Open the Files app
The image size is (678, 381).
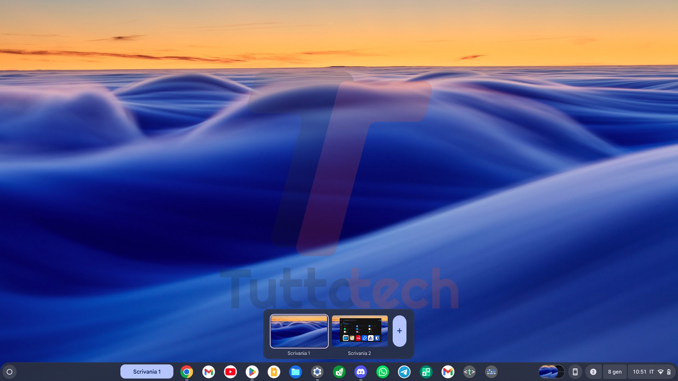(x=296, y=372)
